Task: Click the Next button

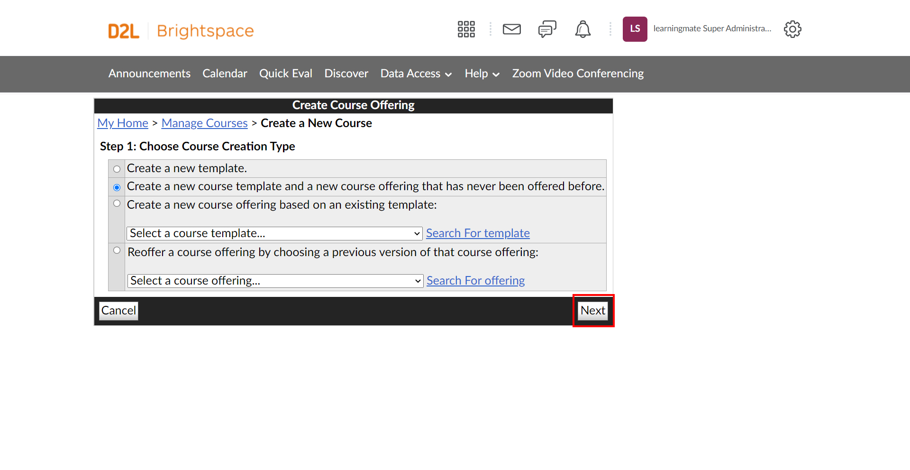Action: [x=593, y=311]
